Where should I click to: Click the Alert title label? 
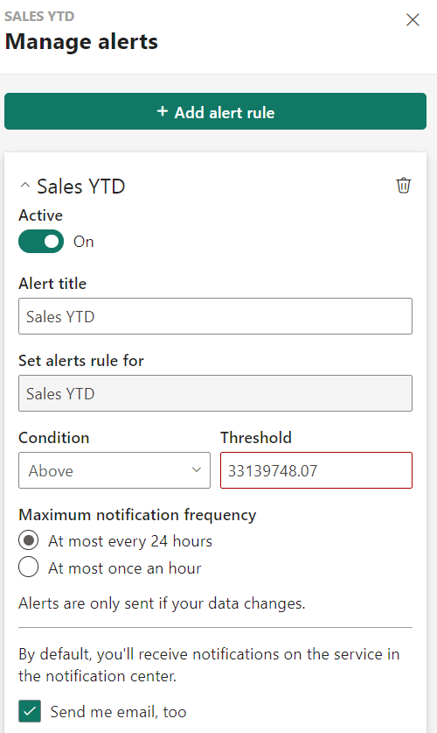pyautogui.click(x=52, y=283)
